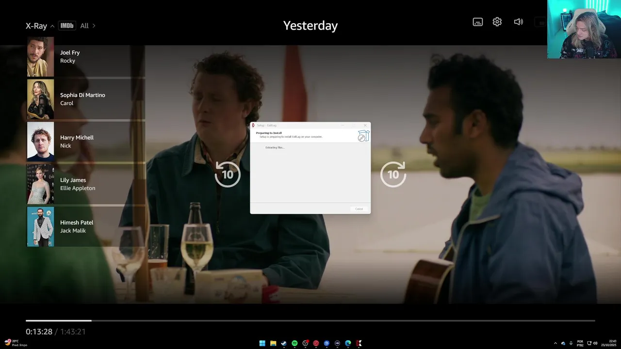The width and height of the screenshot is (621, 349).
Task: Select the name "Lily James"
Action: tap(73, 180)
